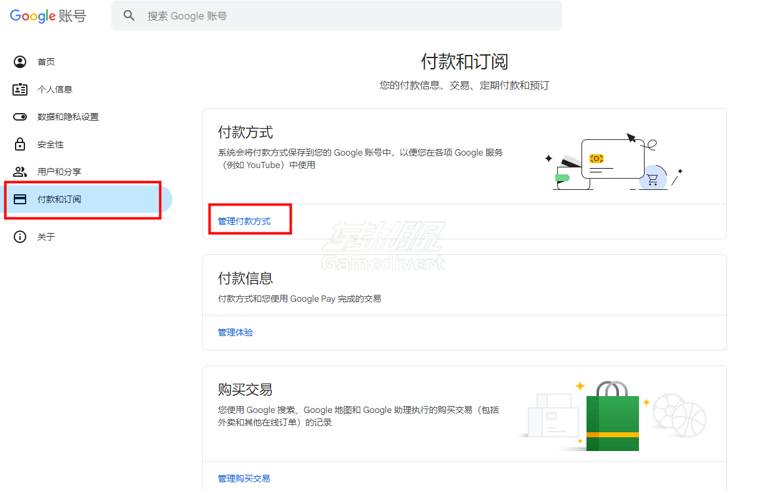Click the 关于 info icon
Screen dimensions: 767x491
coord(20,237)
